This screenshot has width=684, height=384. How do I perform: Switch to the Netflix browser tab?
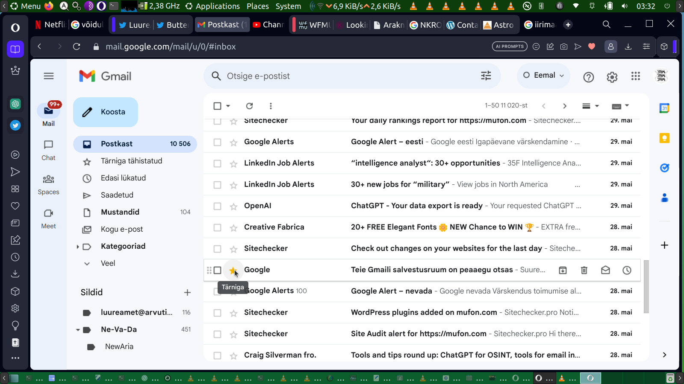coord(50,25)
